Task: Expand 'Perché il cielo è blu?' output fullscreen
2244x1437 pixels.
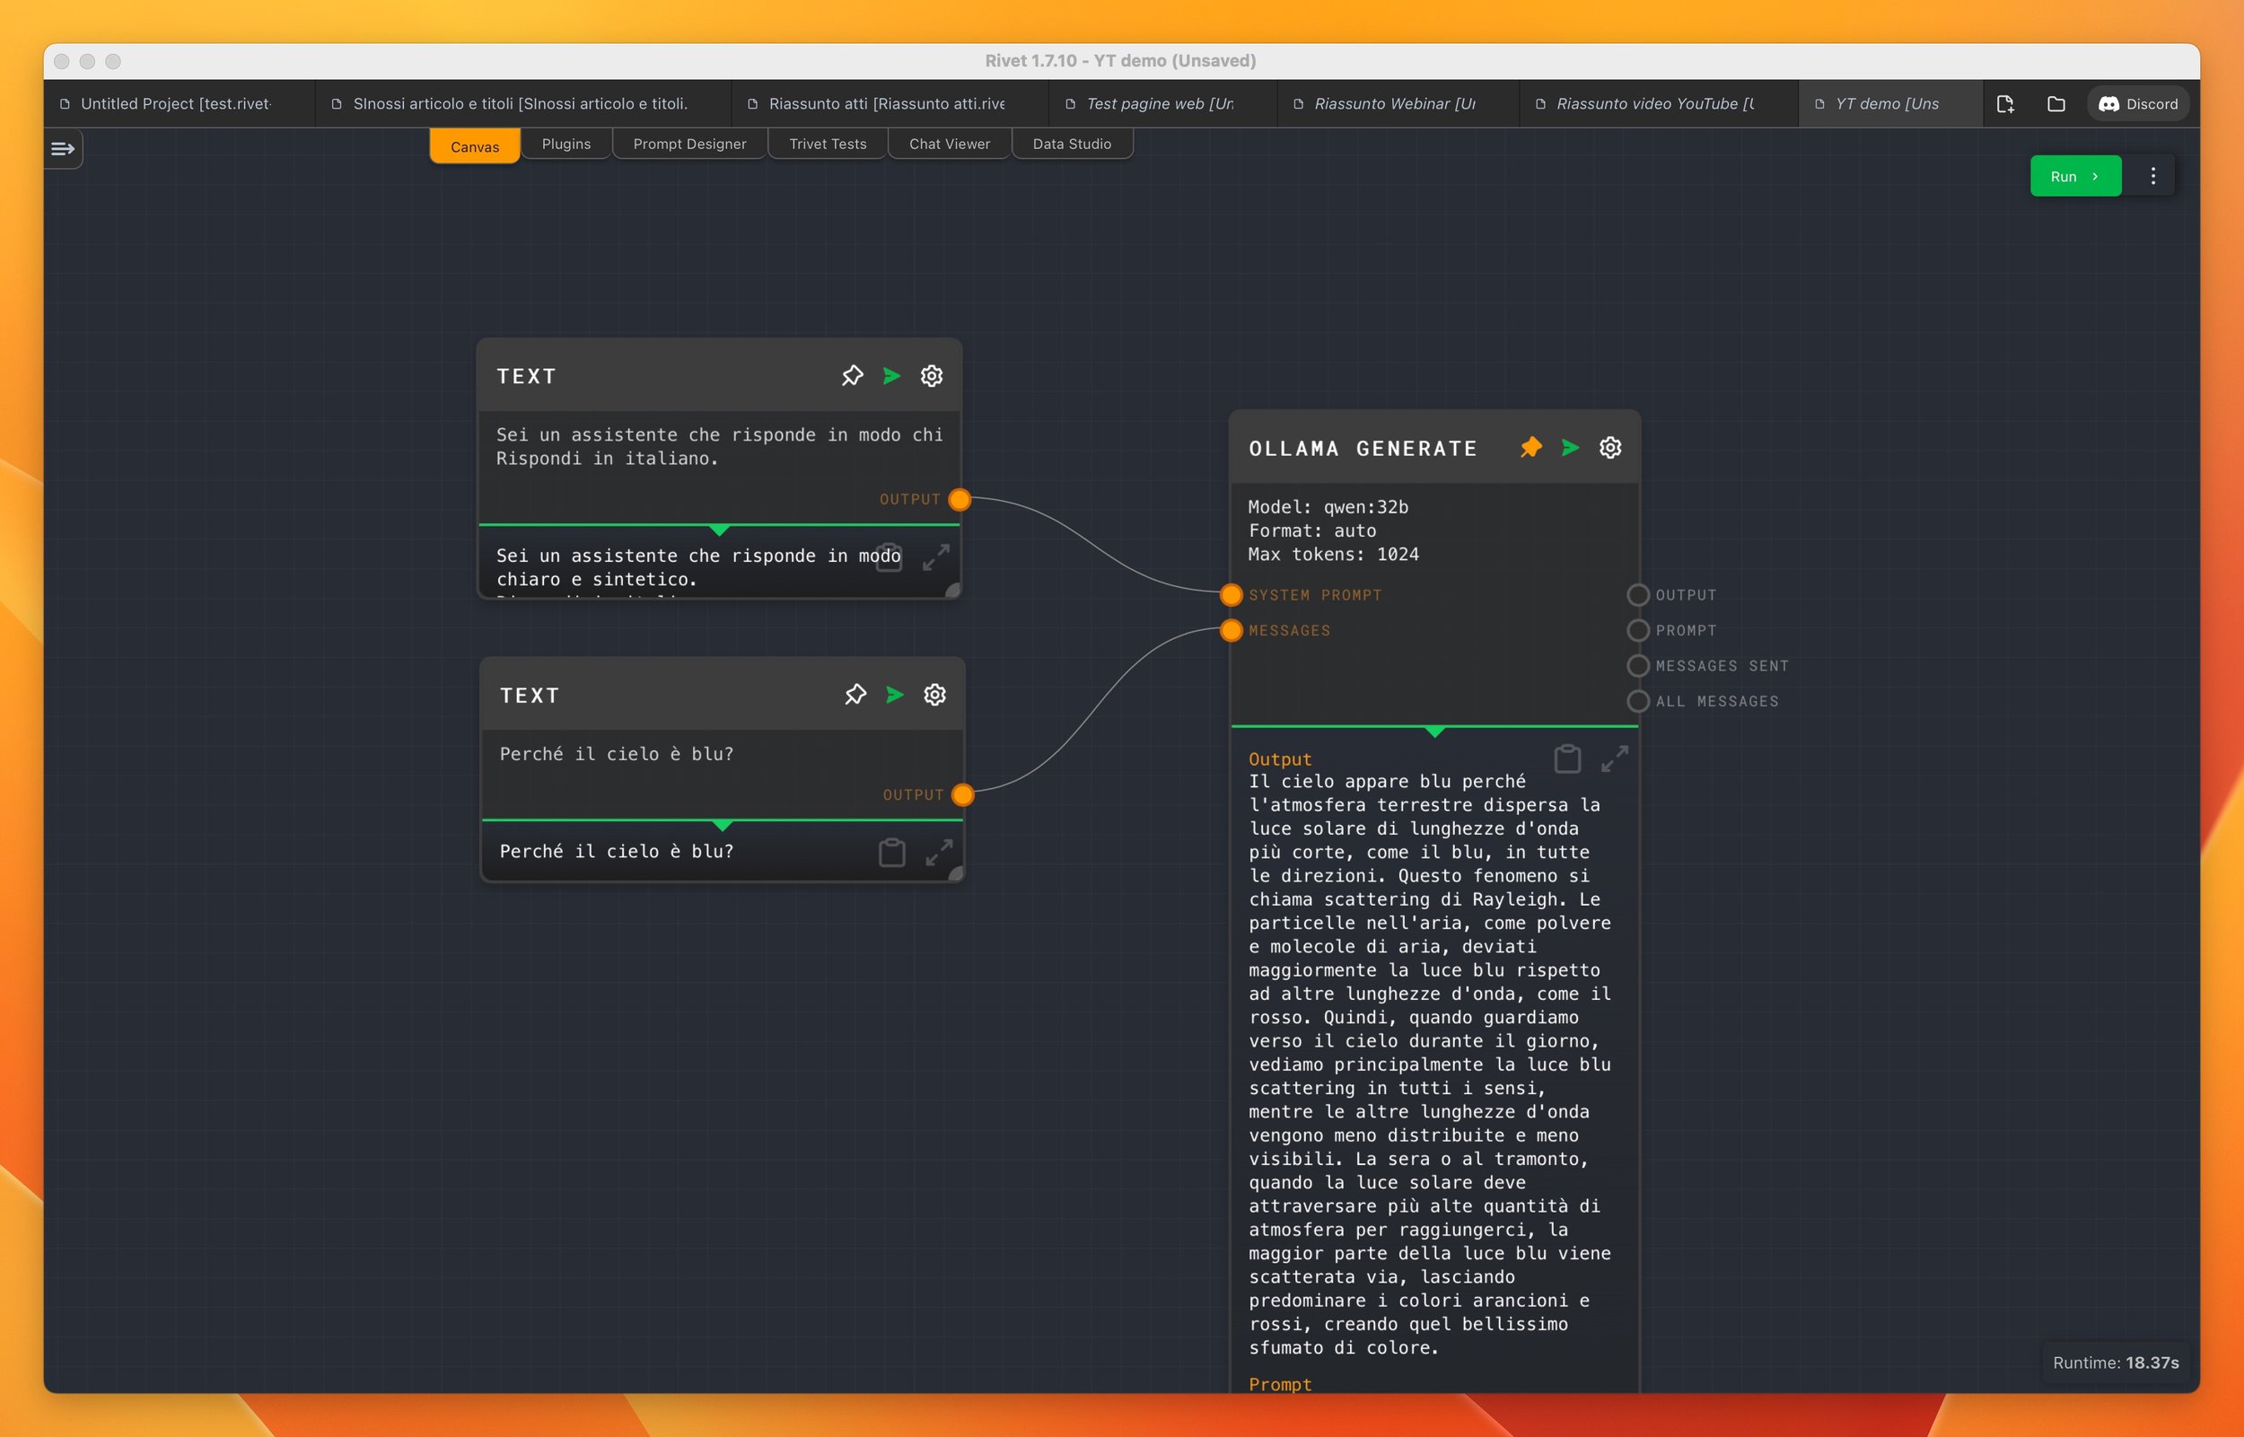Action: [939, 852]
